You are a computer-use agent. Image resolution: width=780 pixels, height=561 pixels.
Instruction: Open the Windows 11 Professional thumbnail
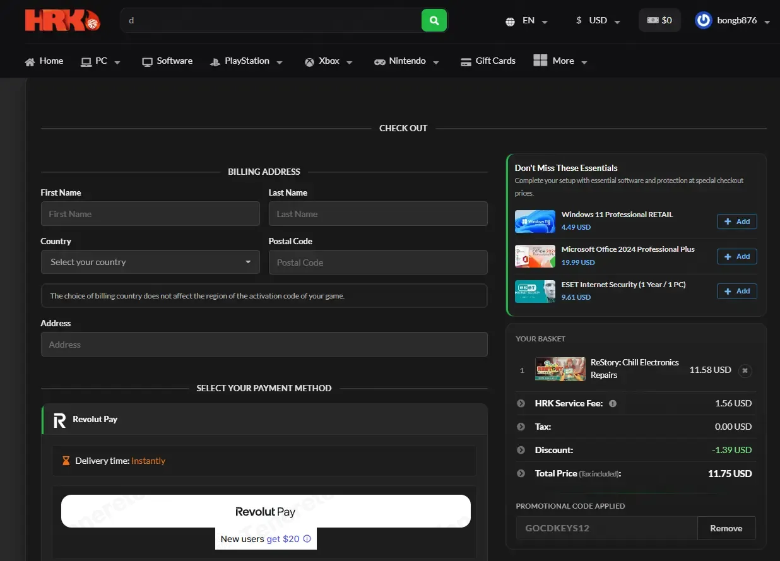(535, 221)
